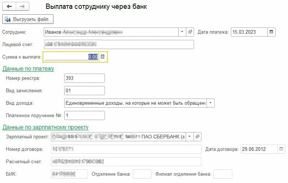Collapse the Данные по зарплатному проекту section

45,127
